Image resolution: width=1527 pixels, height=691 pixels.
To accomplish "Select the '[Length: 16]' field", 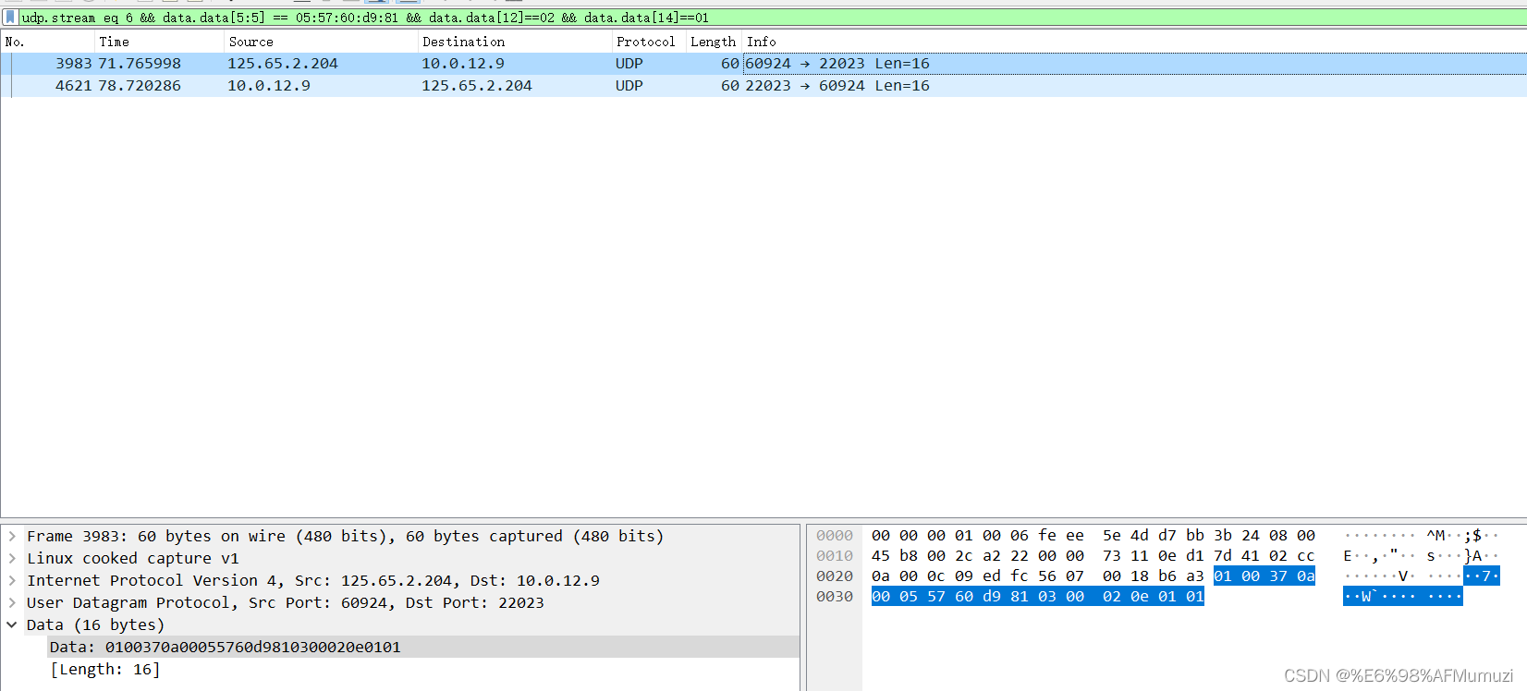I will coord(105,669).
